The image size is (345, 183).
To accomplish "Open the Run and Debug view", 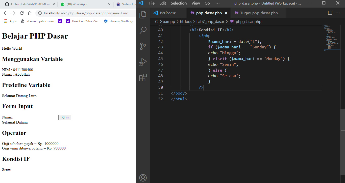I will tap(143, 62).
